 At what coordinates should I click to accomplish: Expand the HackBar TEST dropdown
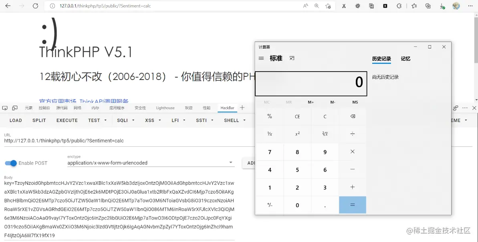point(97,120)
